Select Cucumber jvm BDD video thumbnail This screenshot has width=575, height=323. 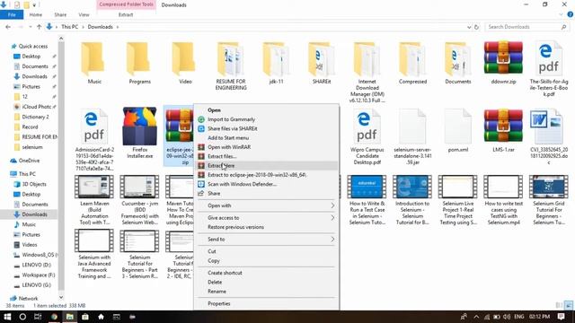tap(139, 187)
